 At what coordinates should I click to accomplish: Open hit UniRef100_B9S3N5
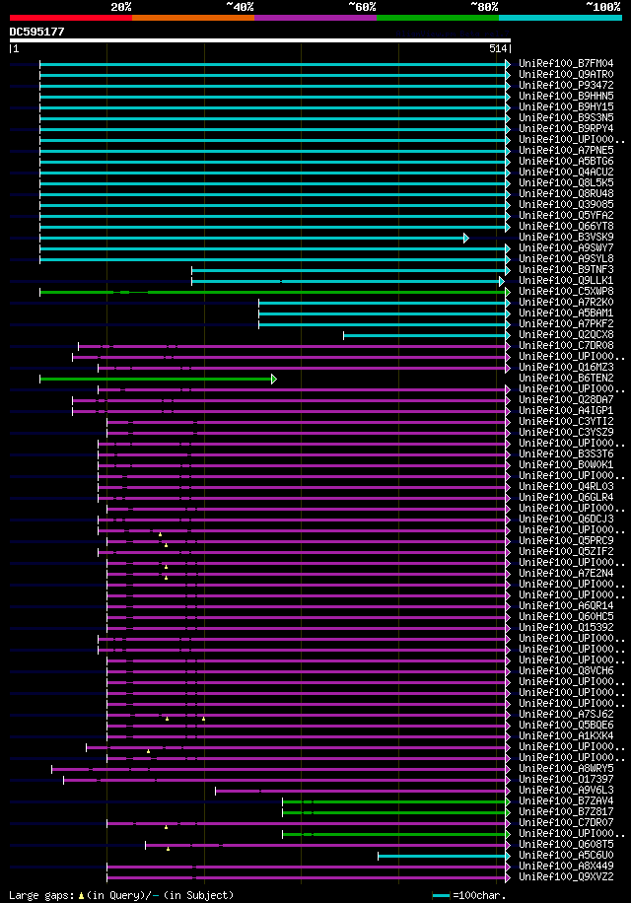point(566,117)
